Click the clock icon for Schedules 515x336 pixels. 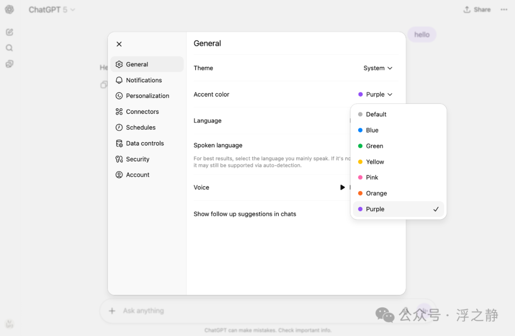[x=119, y=127]
